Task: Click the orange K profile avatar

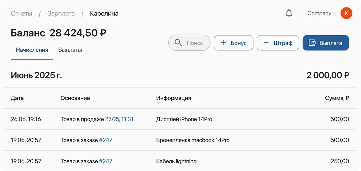Action: [x=346, y=13]
